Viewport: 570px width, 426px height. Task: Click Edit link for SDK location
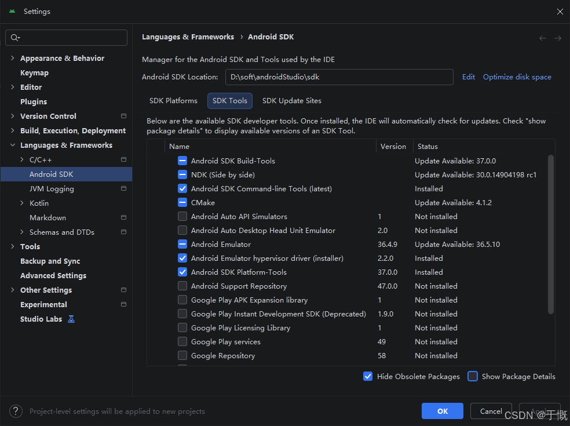tap(469, 77)
